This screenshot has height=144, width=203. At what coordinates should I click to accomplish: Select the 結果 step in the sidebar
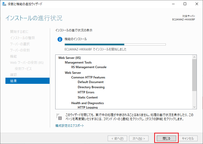[x=27, y=81]
